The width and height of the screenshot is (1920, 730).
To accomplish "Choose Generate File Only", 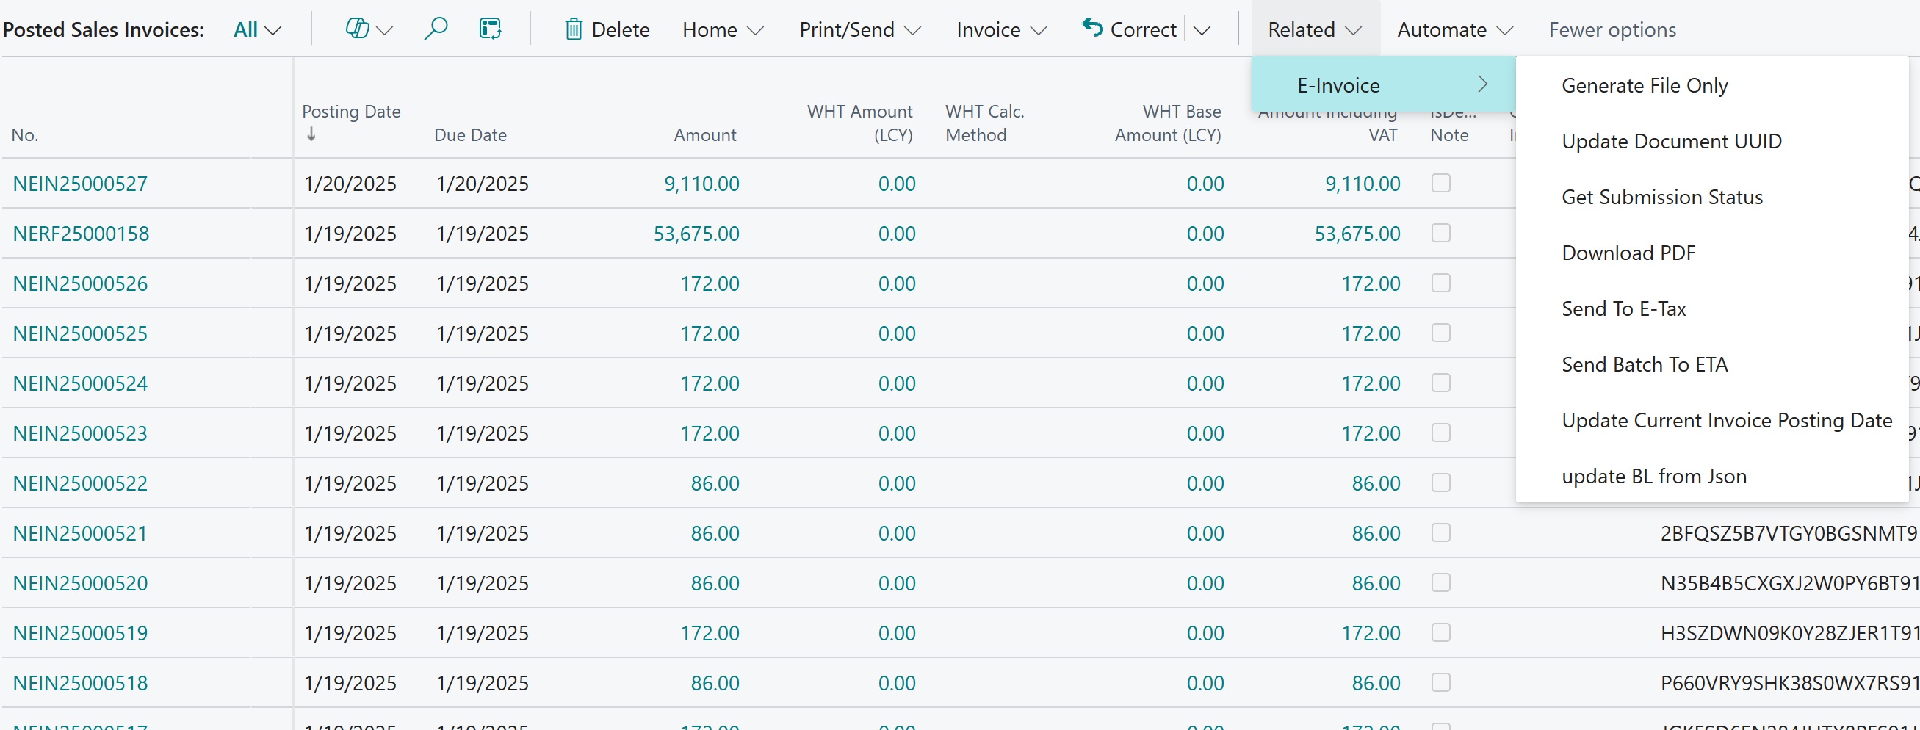I will point(1644,85).
